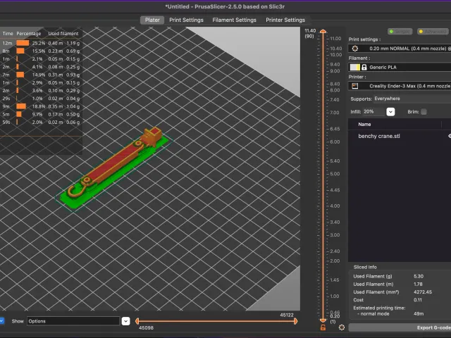The width and height of the screenshot is (451, 338).
Task: Click the Sliced Info heading
Action: click(365, 267)
